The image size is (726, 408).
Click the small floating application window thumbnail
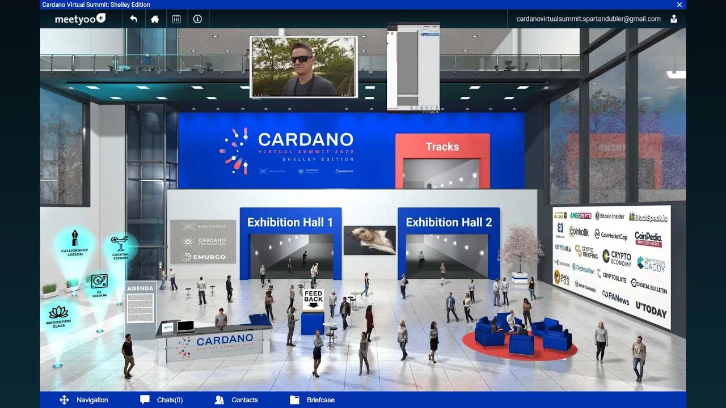pos(413,67)
